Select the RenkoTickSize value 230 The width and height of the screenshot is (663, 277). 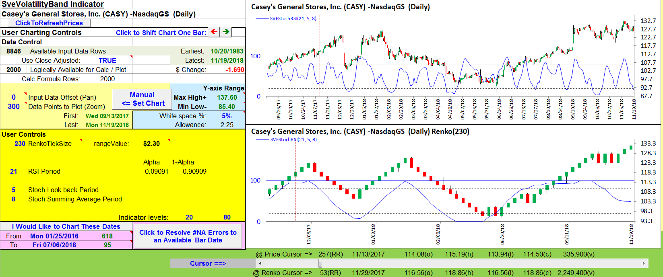pyautogui.click(x=20, y=144)
